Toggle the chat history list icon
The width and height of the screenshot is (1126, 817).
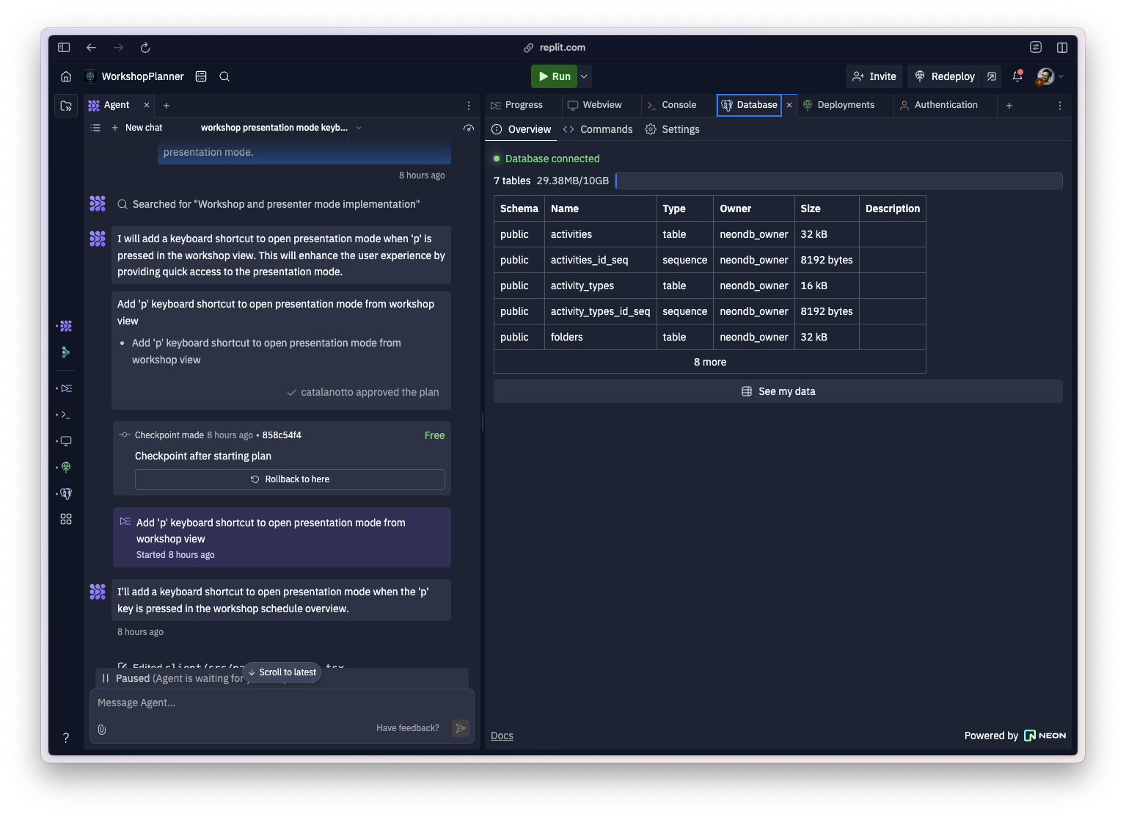pos(95,128)
